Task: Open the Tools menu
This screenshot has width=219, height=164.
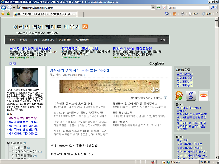Action: [208, 14]
